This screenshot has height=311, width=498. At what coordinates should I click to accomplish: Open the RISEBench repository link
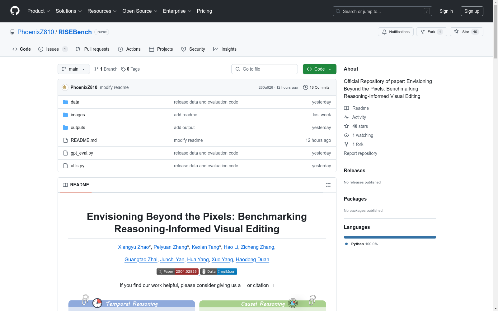[75, 32]
